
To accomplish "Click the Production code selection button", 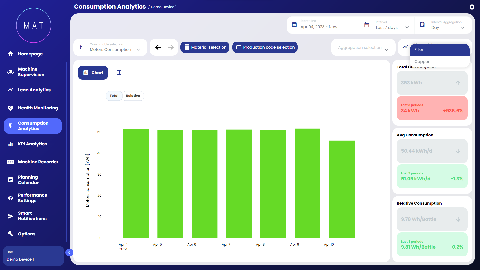I will 265,47.
